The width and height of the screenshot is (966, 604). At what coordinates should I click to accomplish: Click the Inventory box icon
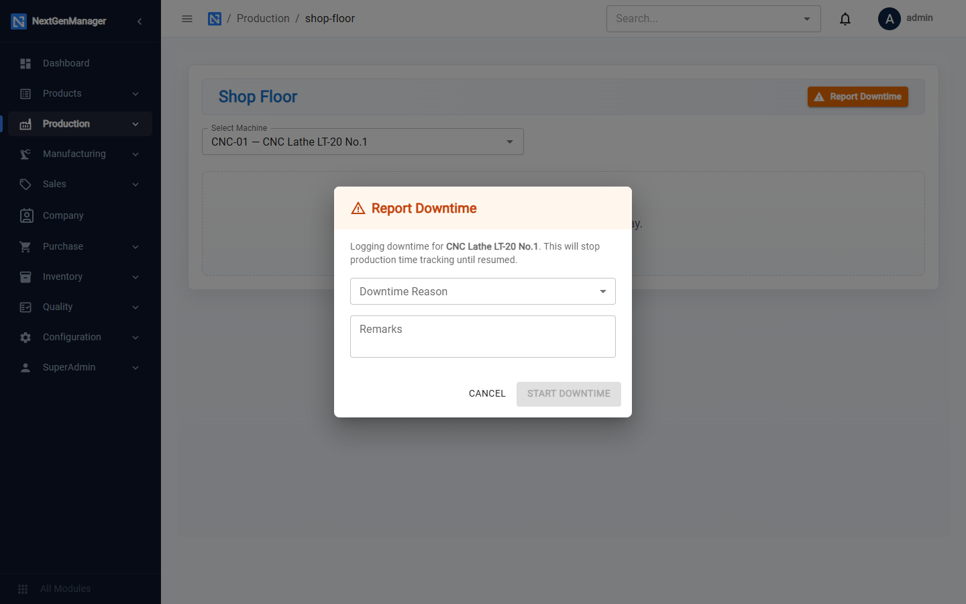25,277
